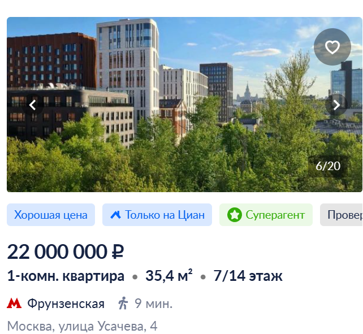Click the 9 мин. walking time

point(154,303)
